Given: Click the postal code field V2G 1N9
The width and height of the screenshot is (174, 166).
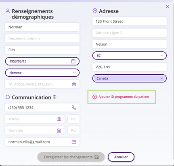Looking at the screenshot, I should (130, 67).
